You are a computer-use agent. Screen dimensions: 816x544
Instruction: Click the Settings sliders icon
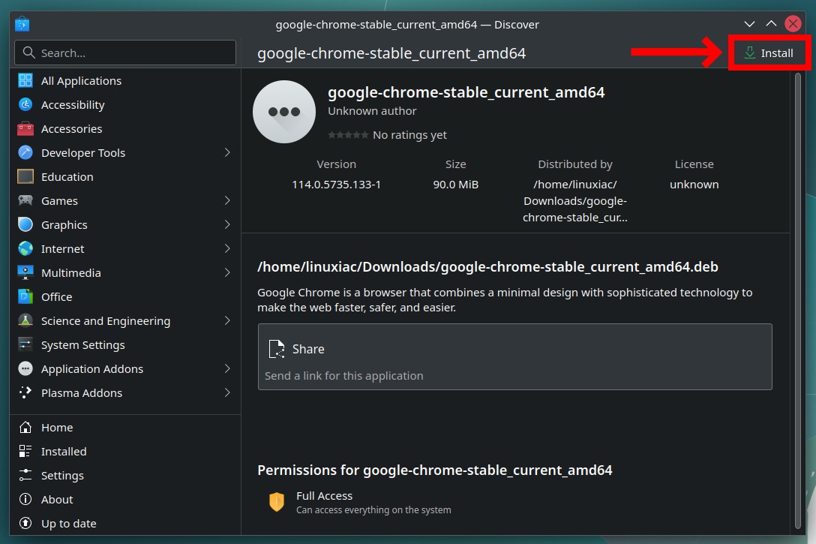[x=25, y=475]
